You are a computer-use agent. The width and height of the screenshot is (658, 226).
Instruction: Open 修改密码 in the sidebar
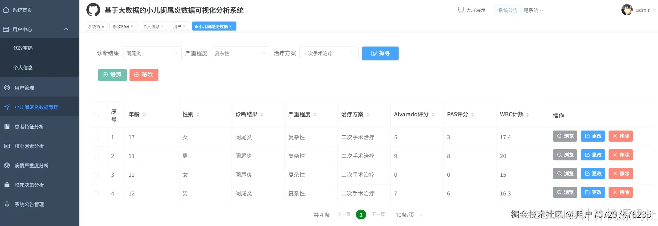click(40, 48)
